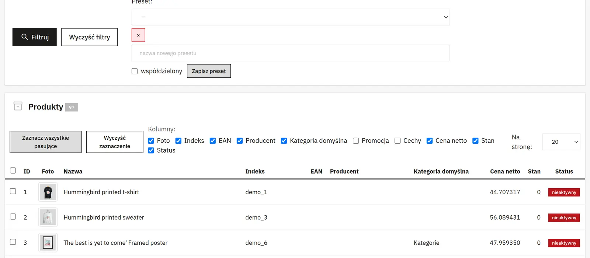Click the archive icon beside Produkty
This screenshot has width=590, height=258.
[18, 106]
